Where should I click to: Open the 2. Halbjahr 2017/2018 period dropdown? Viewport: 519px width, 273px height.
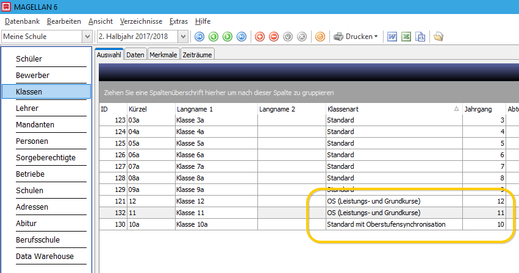point(183,37)
